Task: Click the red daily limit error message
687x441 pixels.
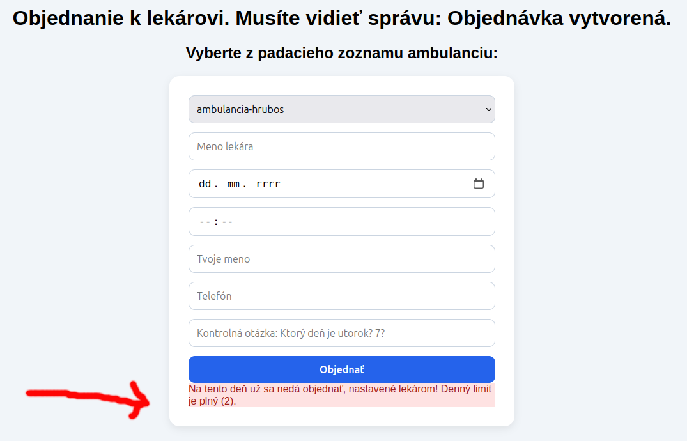Action: [342, 394]
